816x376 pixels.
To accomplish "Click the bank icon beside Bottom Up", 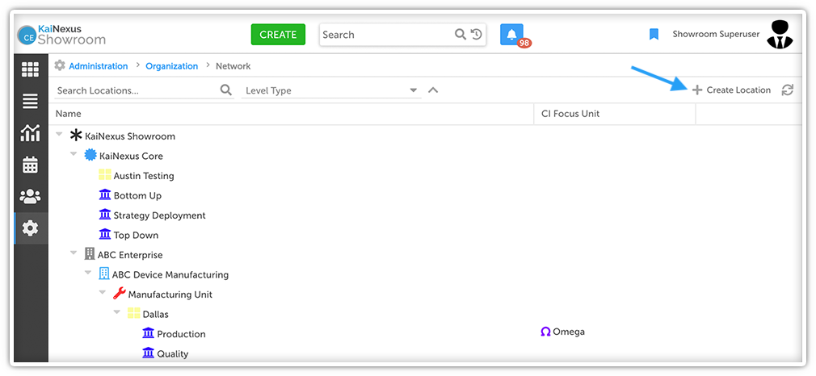I will [105, 195].
